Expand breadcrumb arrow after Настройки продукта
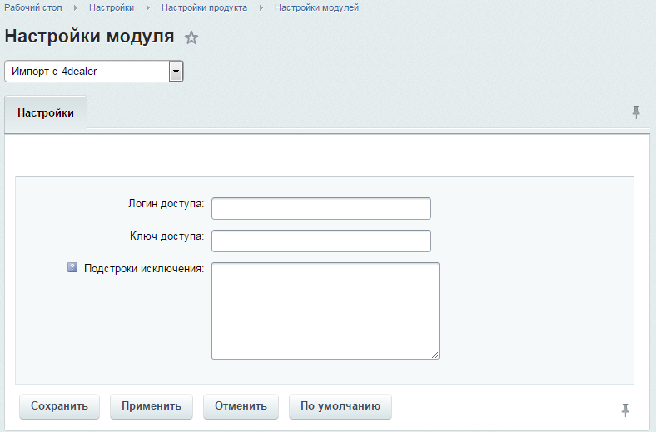This screenshot has width=656, height=432. tap(261, 7)
